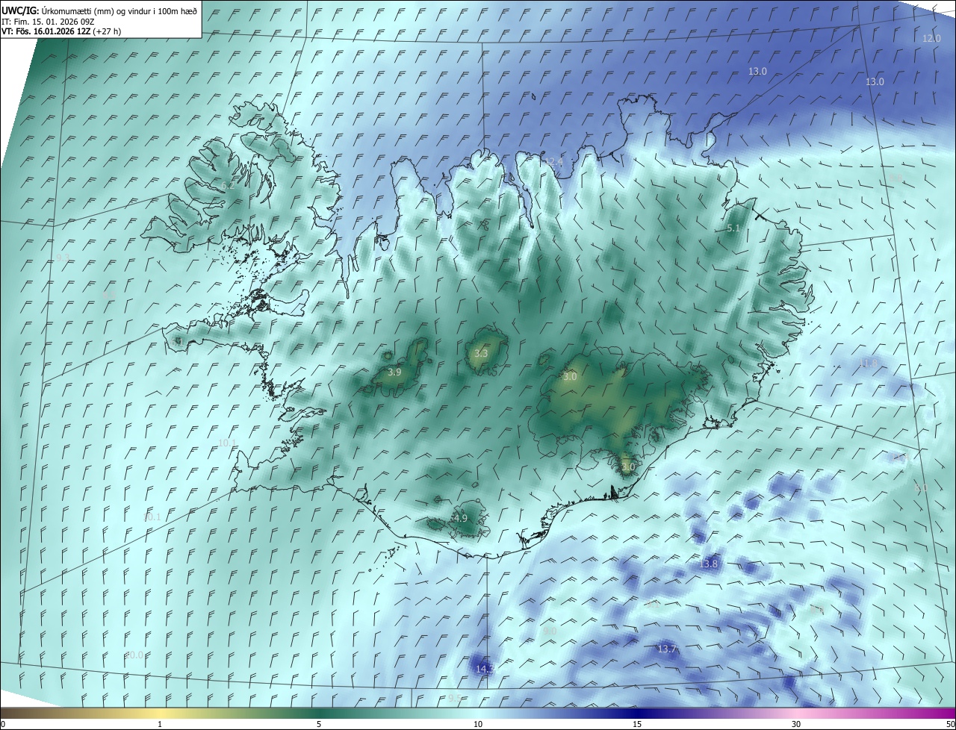Click the 3.3 value label
Image resolution: width=956 pixels, height=730 pixels.
pos(481,354)
